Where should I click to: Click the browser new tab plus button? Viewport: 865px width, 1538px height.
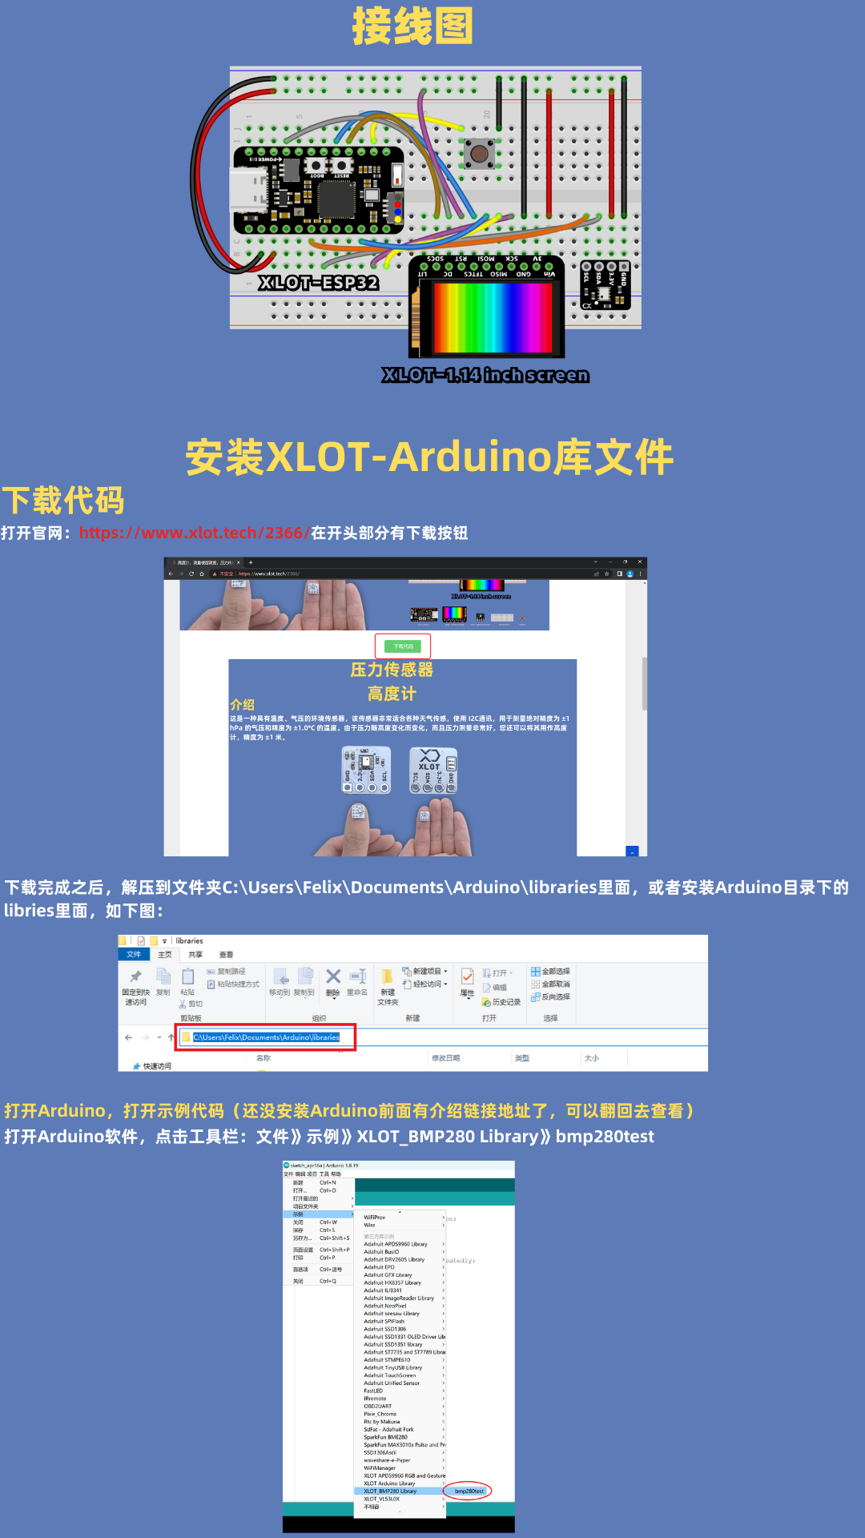[251, 562]
